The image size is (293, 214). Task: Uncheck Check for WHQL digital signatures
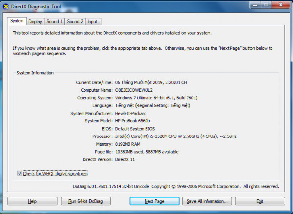tap(20, 174)
